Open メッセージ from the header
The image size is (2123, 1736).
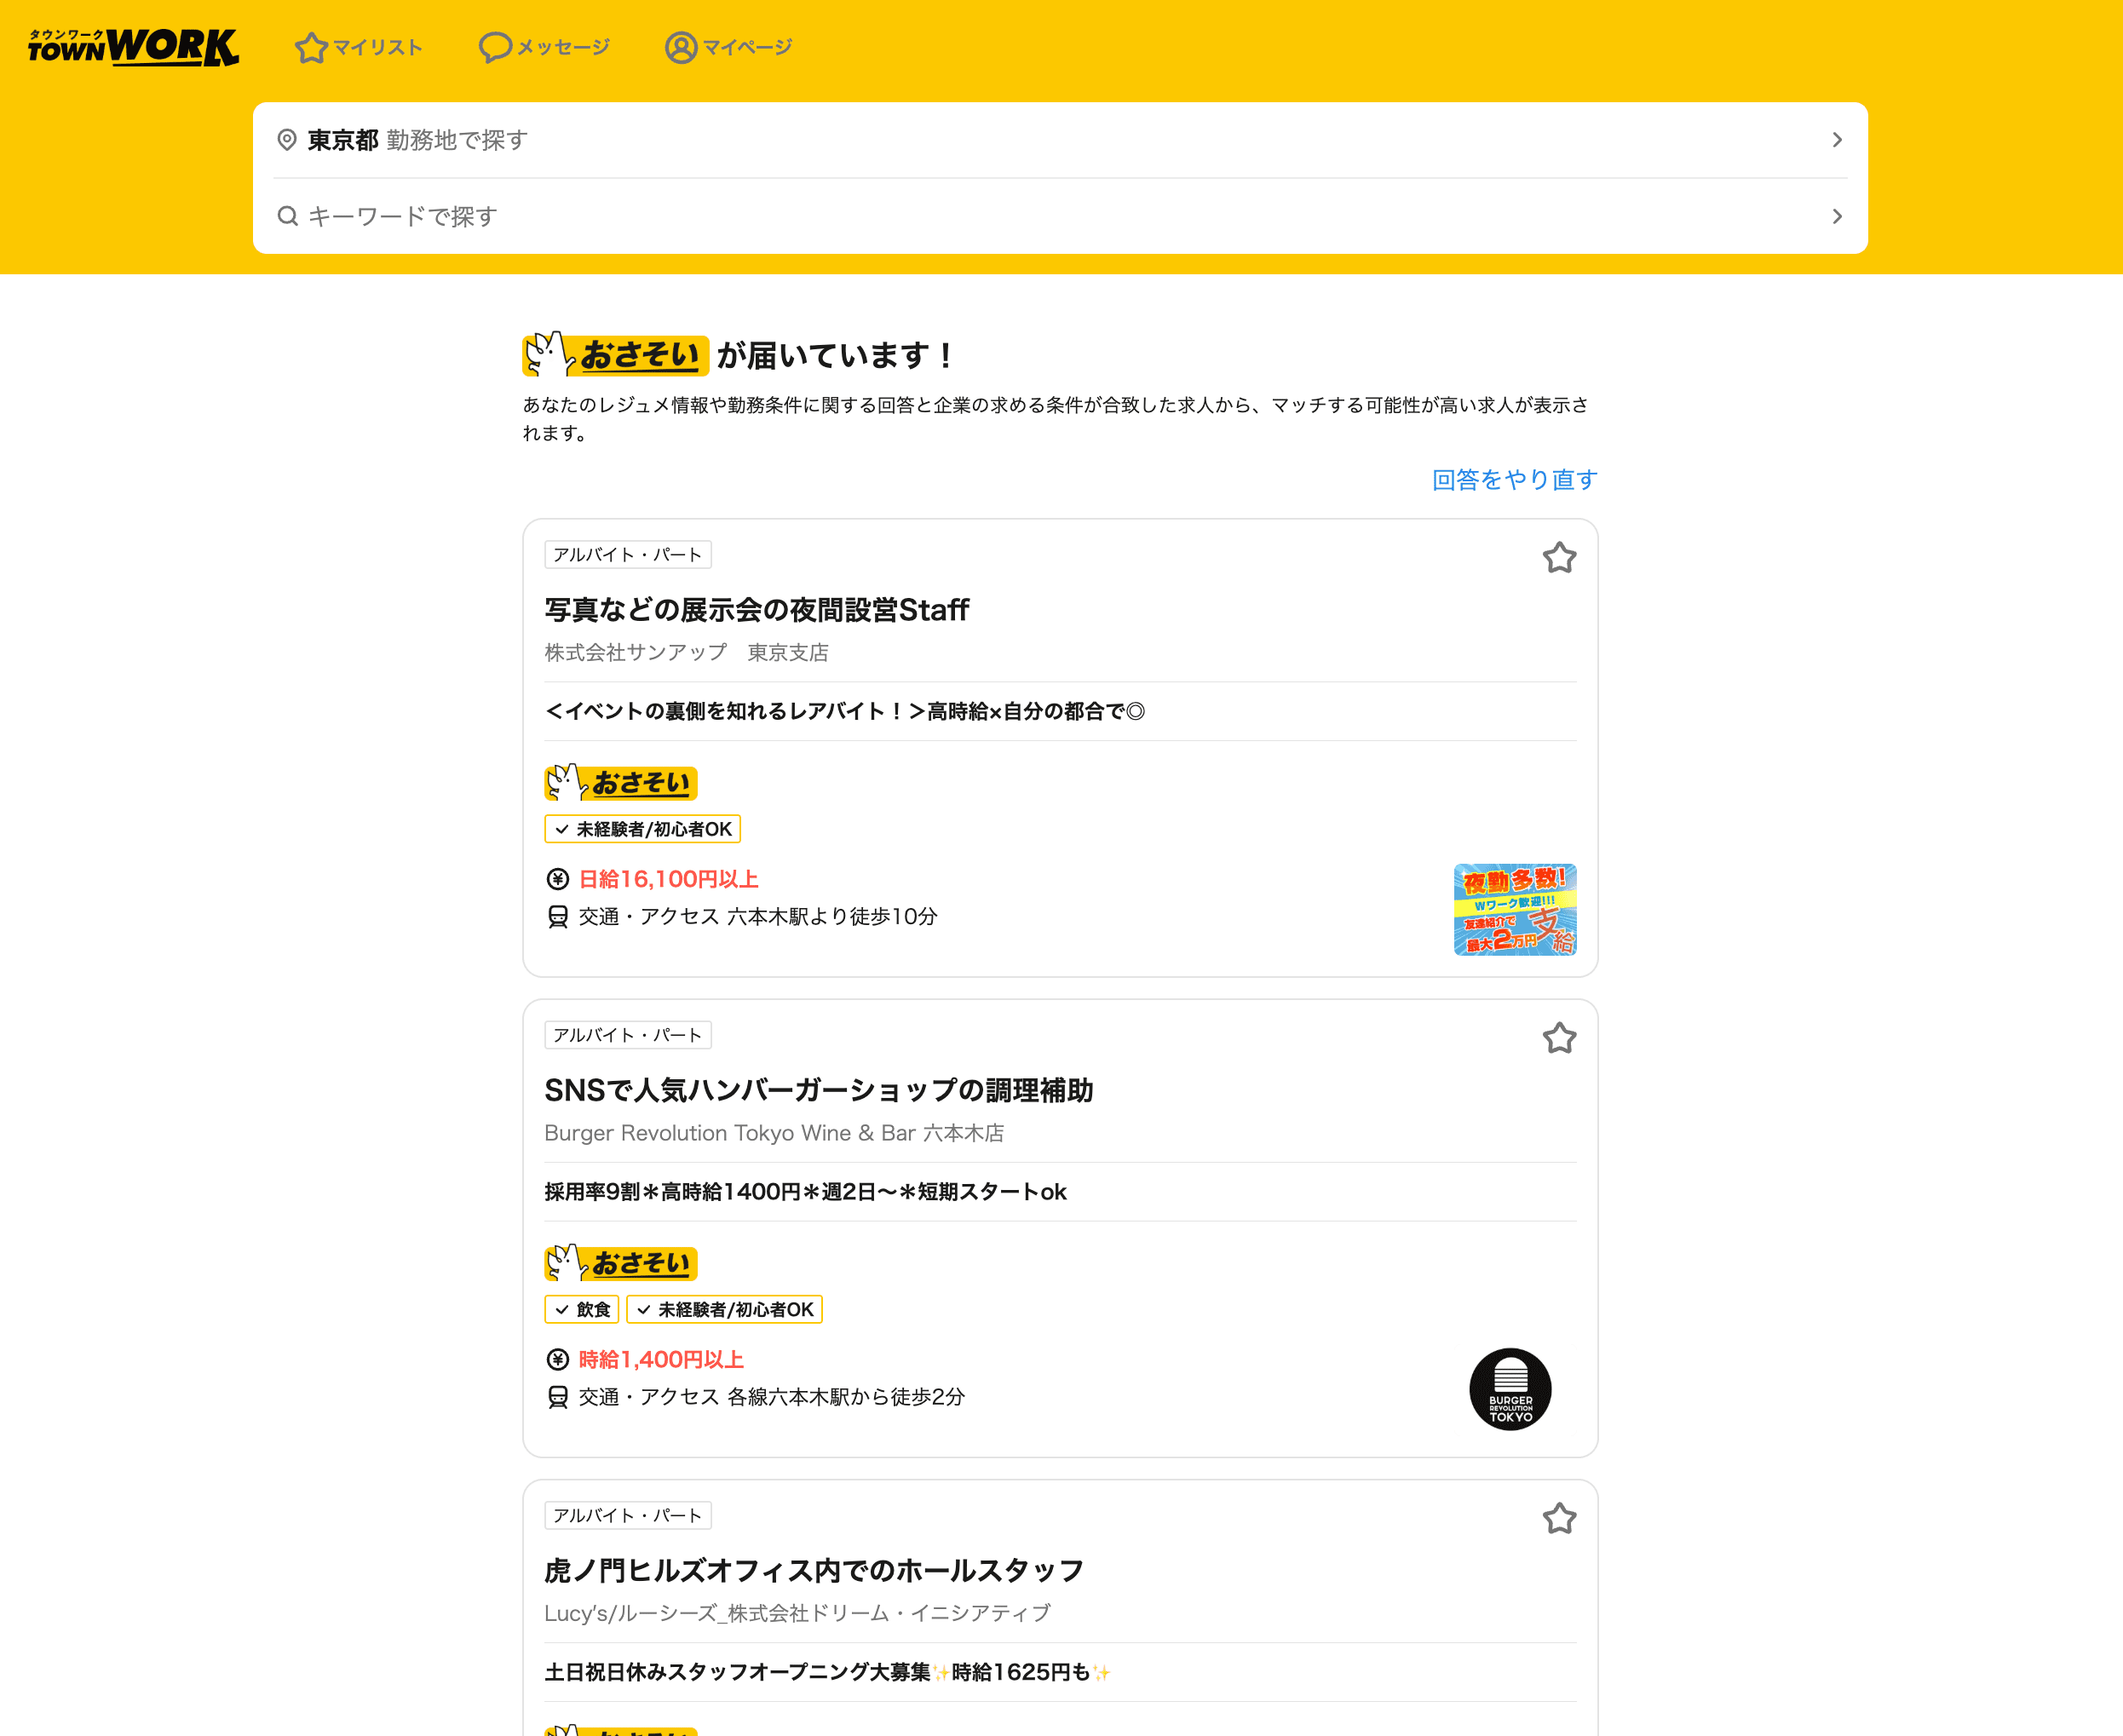tap(544, 47)
